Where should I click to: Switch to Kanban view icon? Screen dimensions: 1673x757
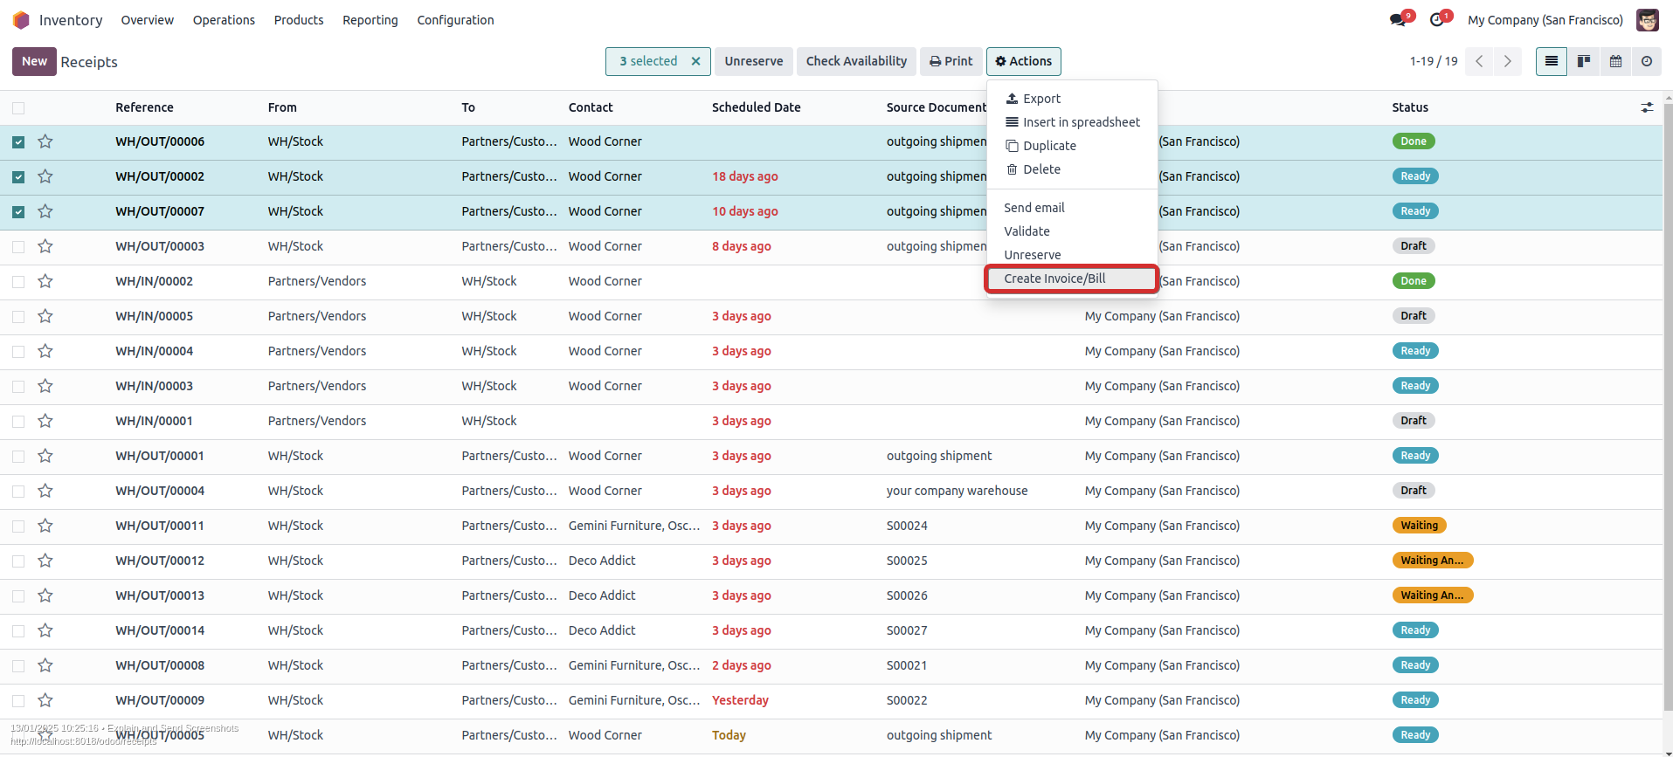tap(1583, 61)
